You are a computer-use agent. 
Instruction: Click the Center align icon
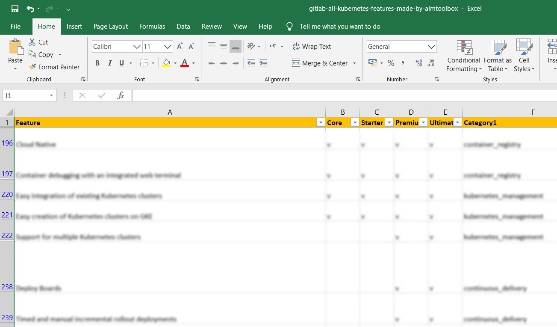pyautogui.click(x=223, y=63)
